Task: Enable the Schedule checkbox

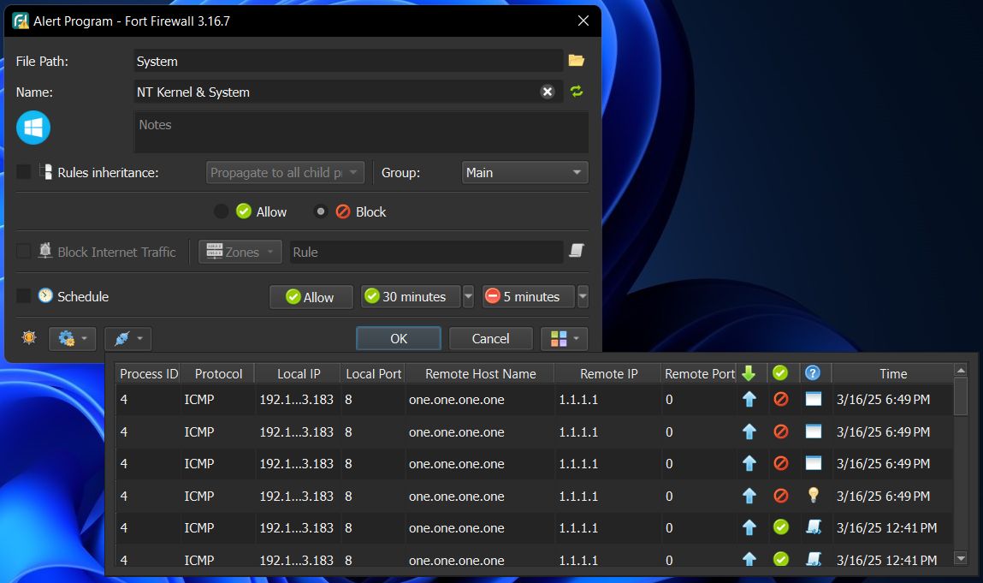Action: 23,295
